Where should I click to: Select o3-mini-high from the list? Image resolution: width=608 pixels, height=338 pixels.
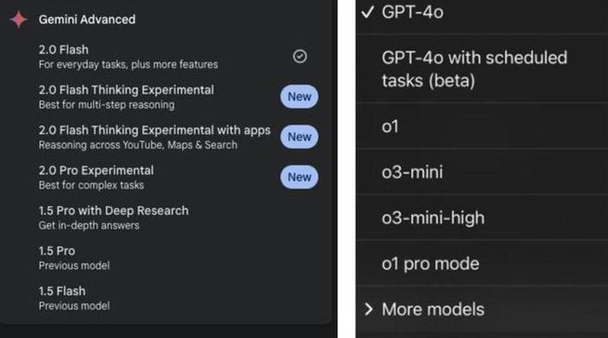click(482, 218)
